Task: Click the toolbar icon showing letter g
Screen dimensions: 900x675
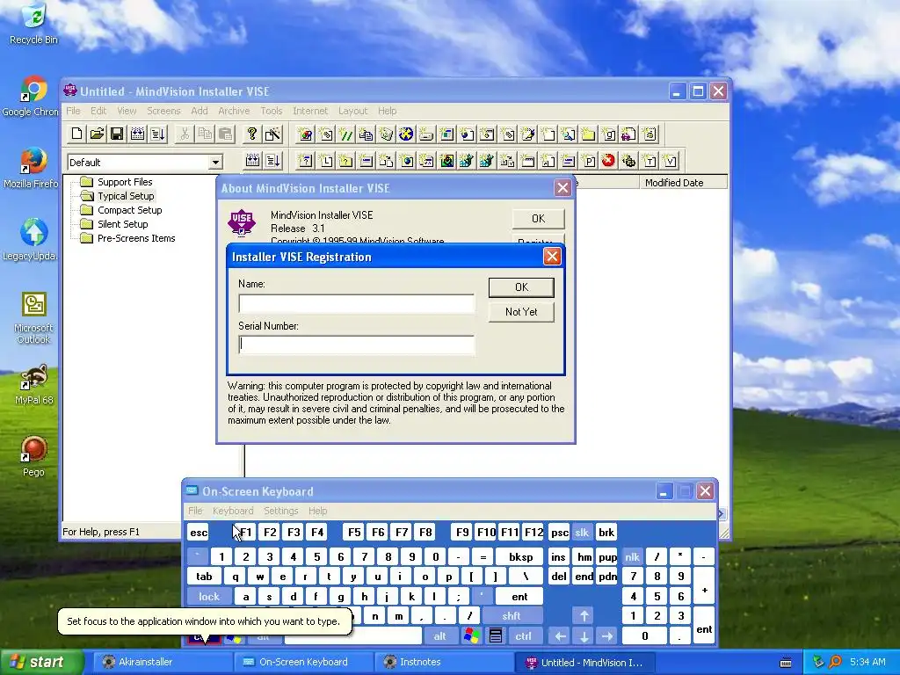Action: pyautogui.click(x=609, y=134)
